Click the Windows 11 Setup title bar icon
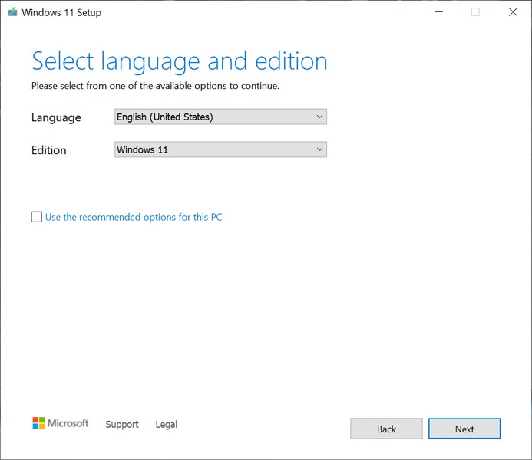Viewport: 532px width, 460px height. (x=11, y=12)
